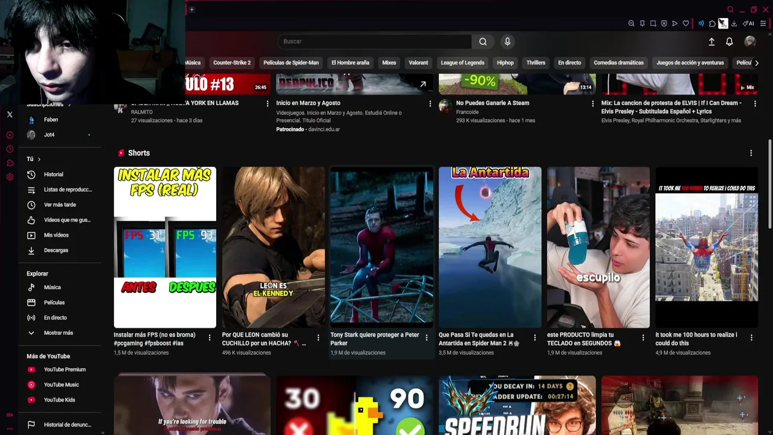This screenshot has height=435, width=773.
Task: Open a new tab with the plus button
Action: coord(191,9)
